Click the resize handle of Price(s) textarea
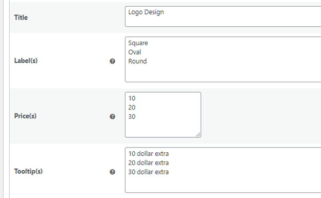The height and width of the screenshot is (198, 321). point(198,135)
